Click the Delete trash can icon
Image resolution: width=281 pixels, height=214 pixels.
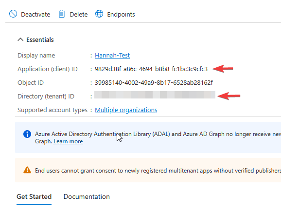point(62,14)
